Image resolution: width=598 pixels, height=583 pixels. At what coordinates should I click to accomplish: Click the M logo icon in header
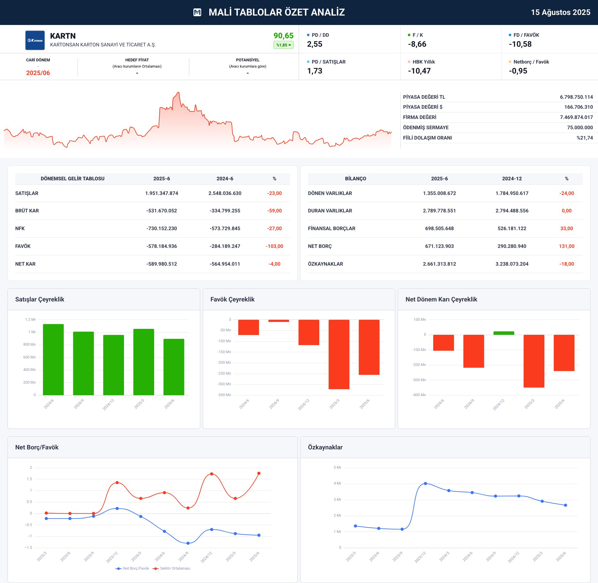tap(197, 12)
